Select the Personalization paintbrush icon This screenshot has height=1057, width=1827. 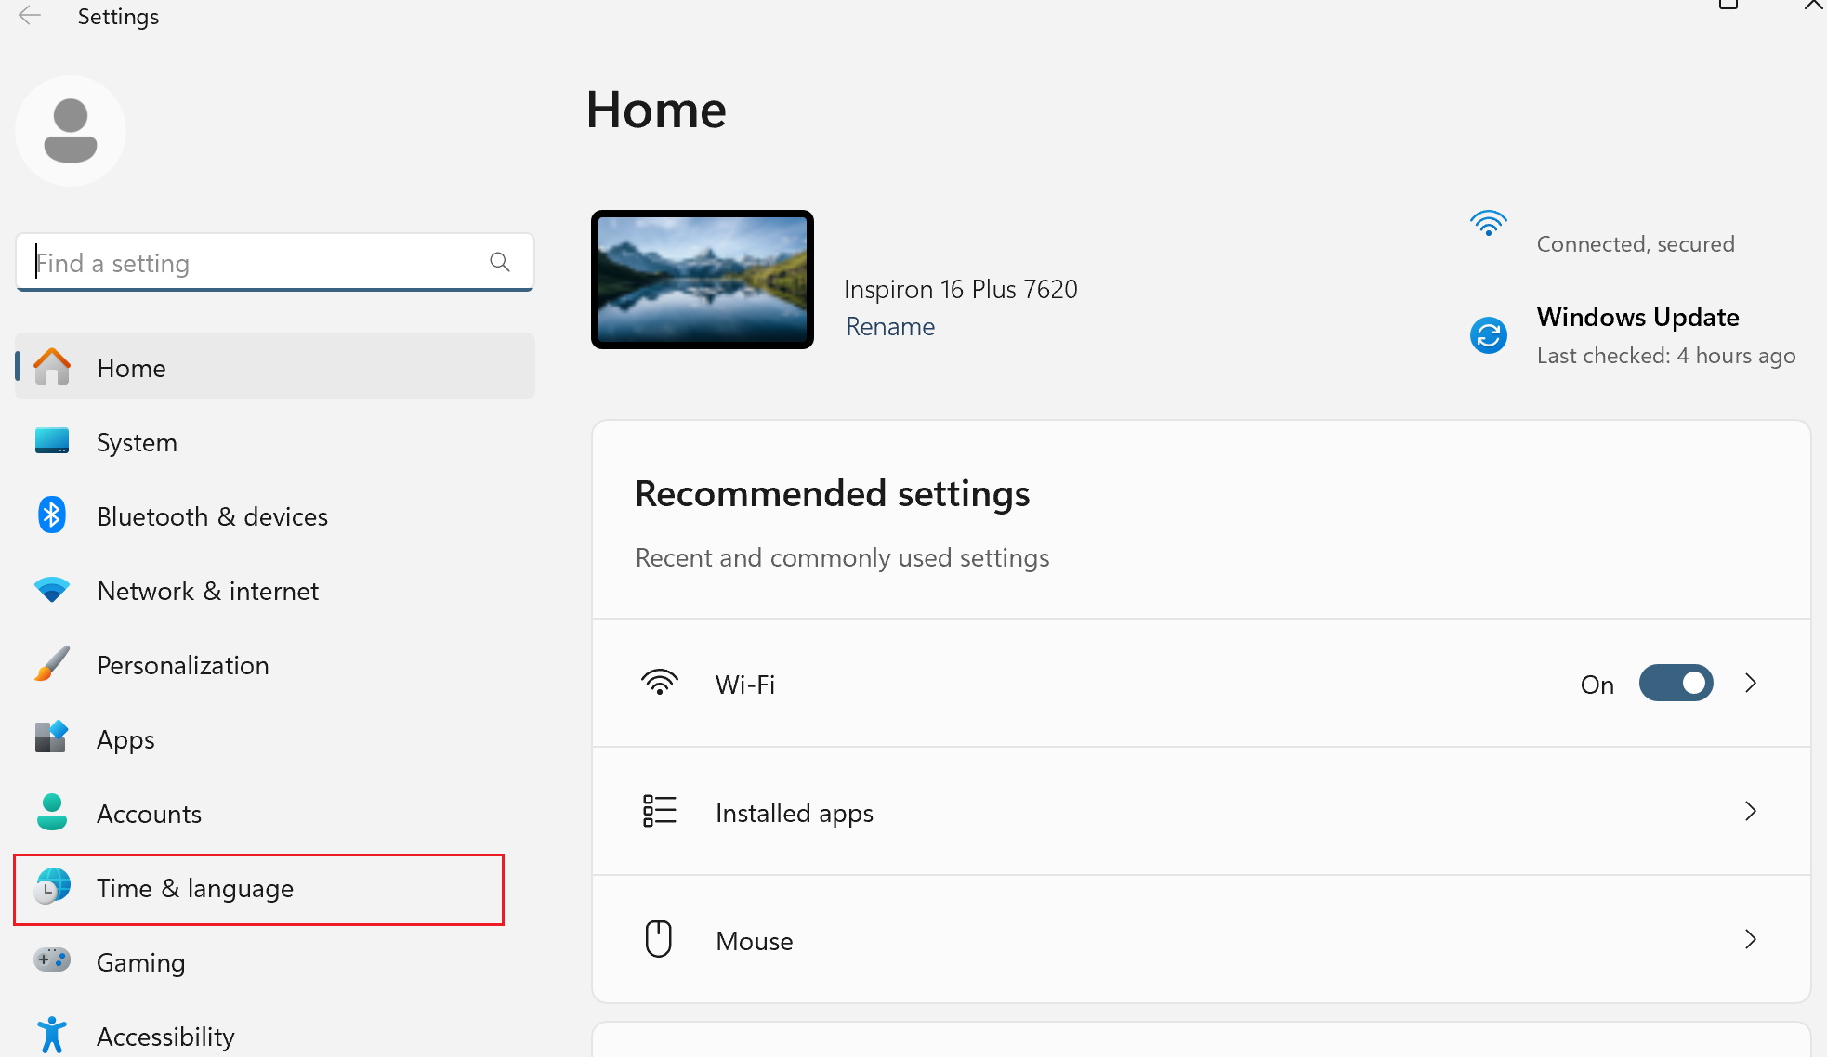click(52, 664)
